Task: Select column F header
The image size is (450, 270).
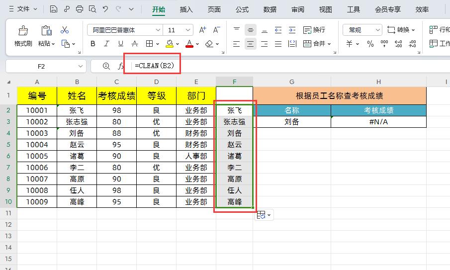Action: [235, 82]
